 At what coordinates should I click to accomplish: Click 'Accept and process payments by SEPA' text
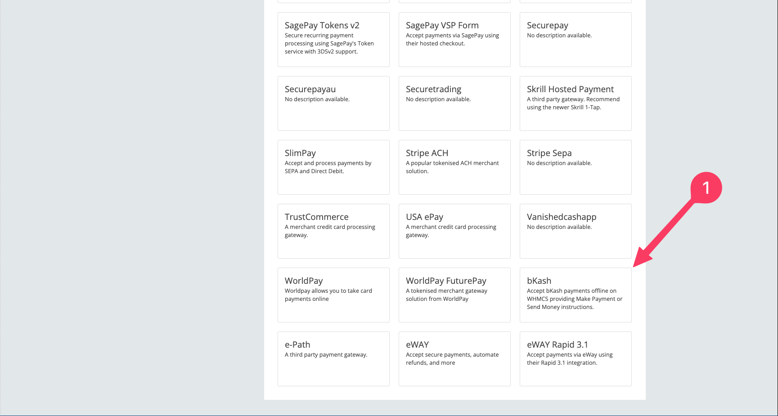(x=328, y=167)
